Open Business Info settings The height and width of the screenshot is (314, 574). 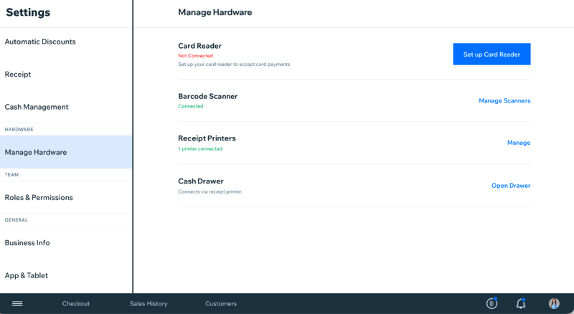coord(66,242)
